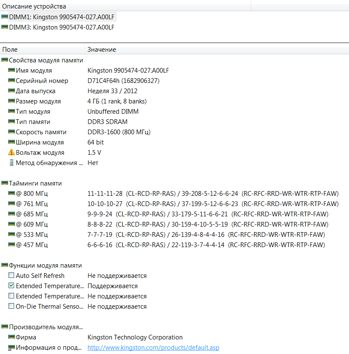Click the icon beside 'Дата выпуска'
Image resolution: width=349 pixels, height=354 pixels.
click(11, 91)
